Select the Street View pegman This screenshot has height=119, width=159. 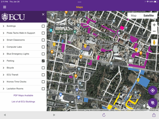pyautogui.click(x=154, y=42)
